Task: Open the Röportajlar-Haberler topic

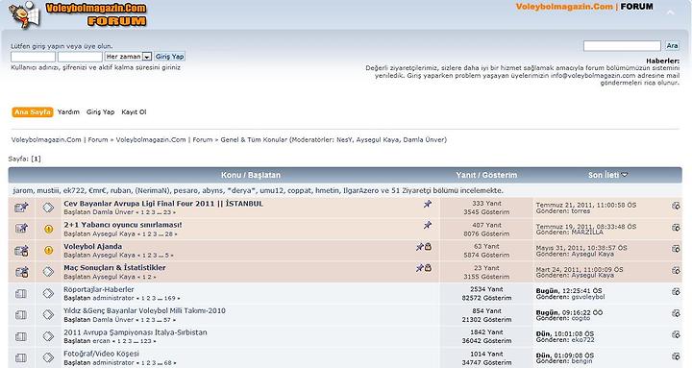Action: (x=99, y=289)
